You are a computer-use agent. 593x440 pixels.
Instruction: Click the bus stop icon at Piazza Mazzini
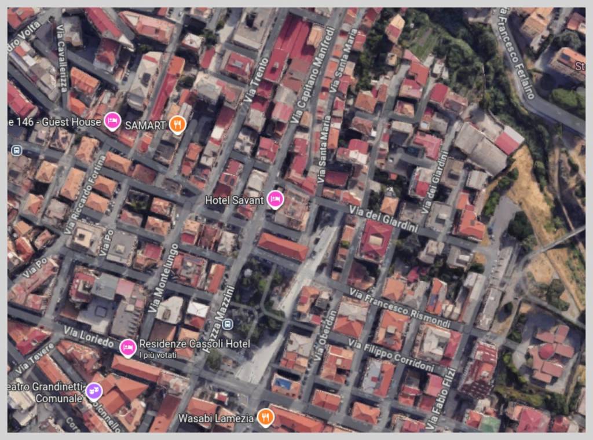point(228,322)
